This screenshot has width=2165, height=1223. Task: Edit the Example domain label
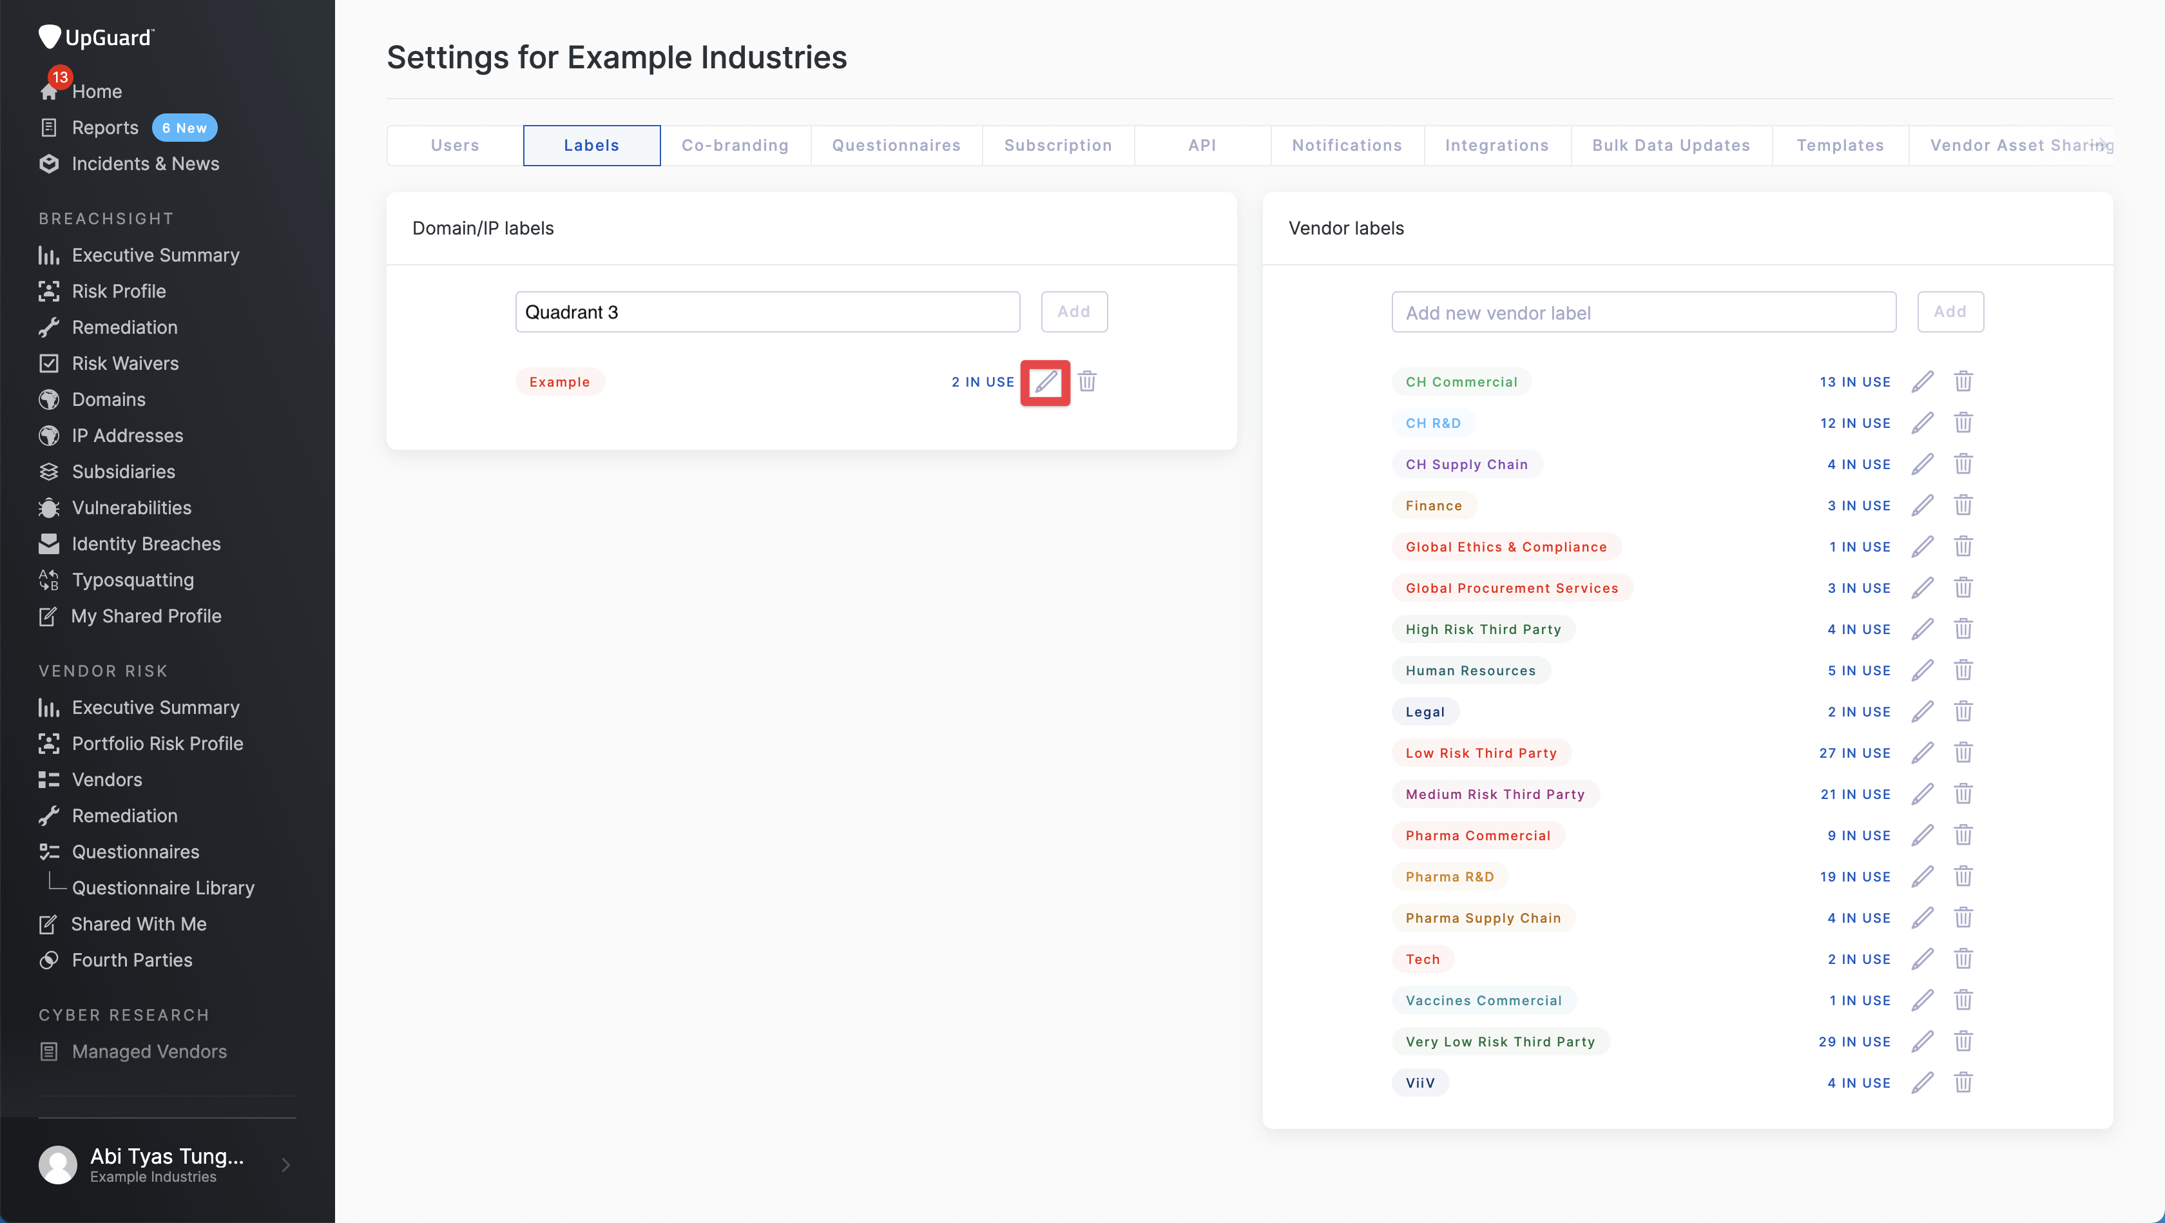coord(1044,383)
